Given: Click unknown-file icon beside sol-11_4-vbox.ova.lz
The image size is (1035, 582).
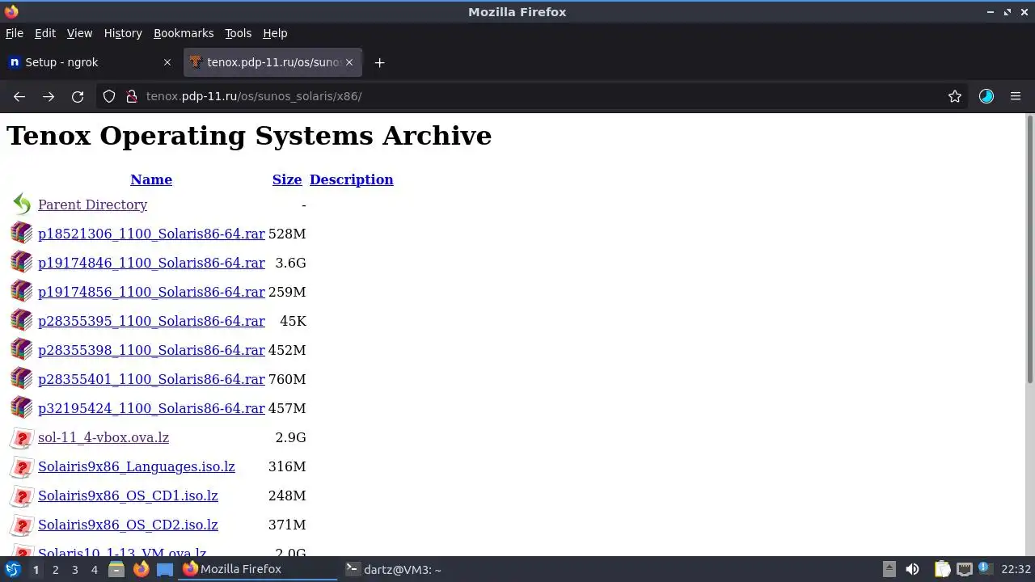Looking at the screenshot, I should click(x=22, y=437).
